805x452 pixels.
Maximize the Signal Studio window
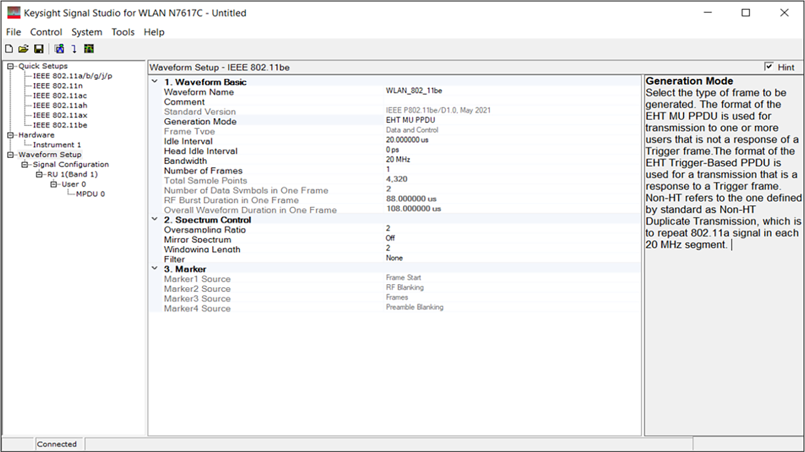tap(746, 13)
